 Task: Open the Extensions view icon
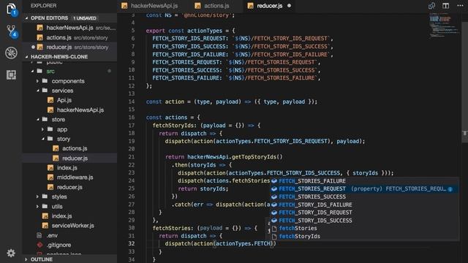[x=11, y=75]
